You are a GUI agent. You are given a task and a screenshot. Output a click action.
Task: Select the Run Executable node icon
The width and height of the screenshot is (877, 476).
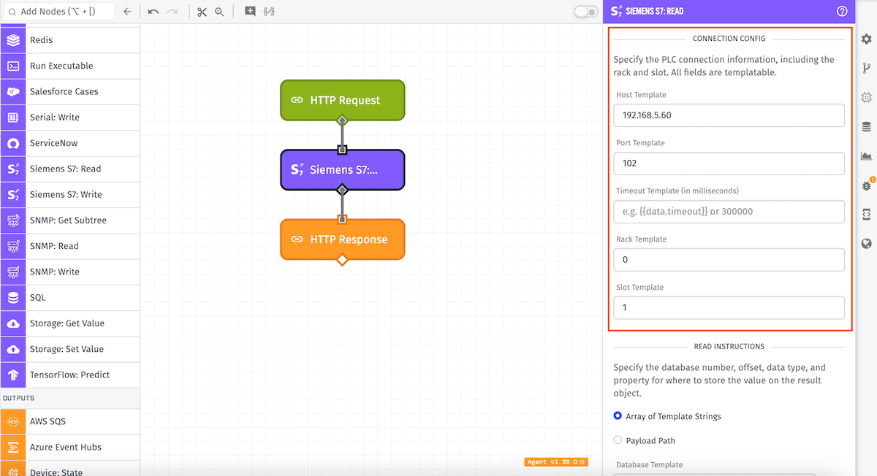(x=13, y=66)
